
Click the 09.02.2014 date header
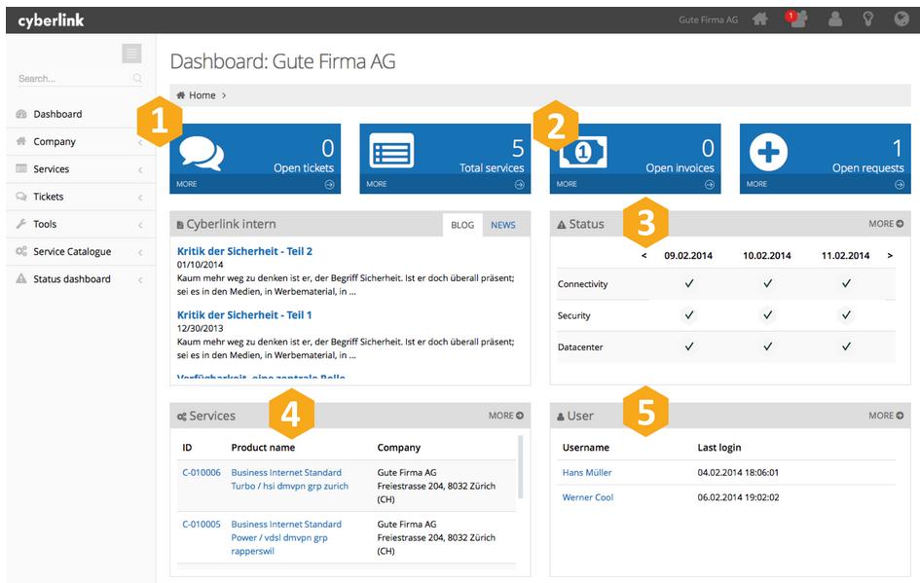688,256
